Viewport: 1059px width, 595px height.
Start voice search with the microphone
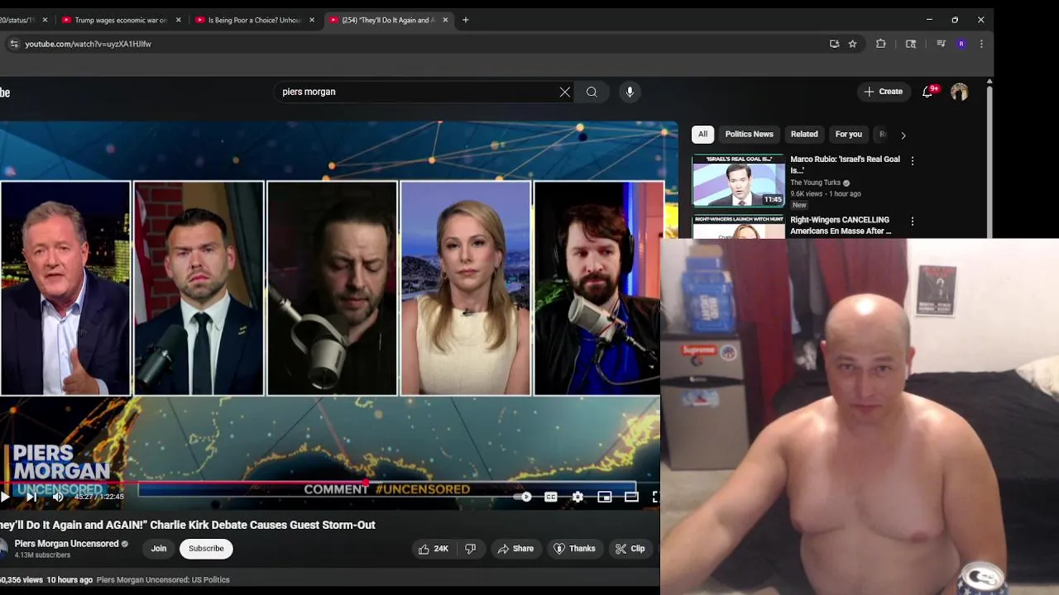(x=630, y=92)
